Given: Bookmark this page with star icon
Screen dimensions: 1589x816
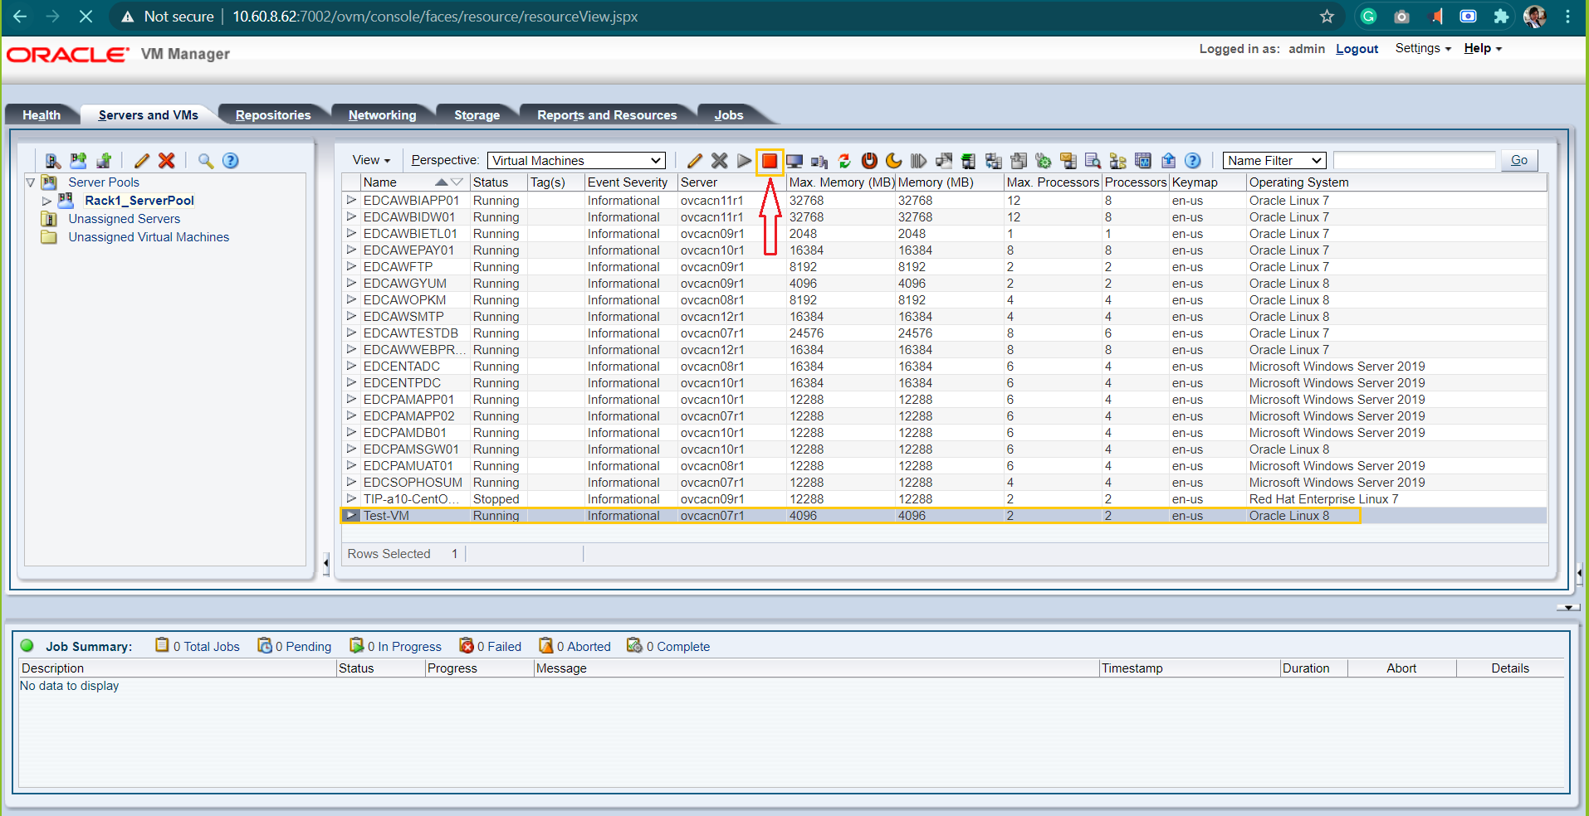Looking at the screenshot, I should [1327, 17].
